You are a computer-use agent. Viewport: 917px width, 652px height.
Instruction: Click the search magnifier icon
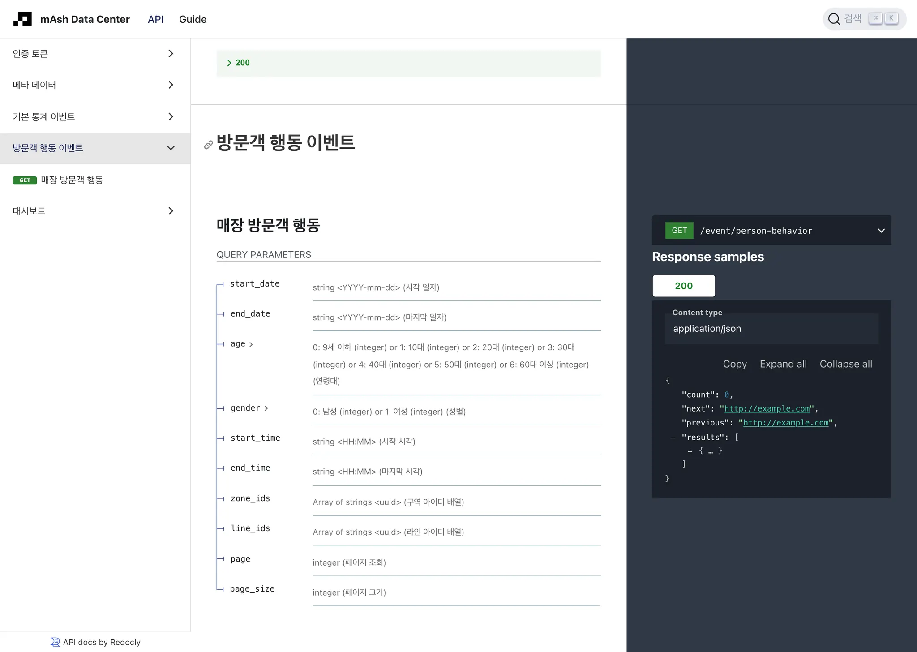pos(833,19)
